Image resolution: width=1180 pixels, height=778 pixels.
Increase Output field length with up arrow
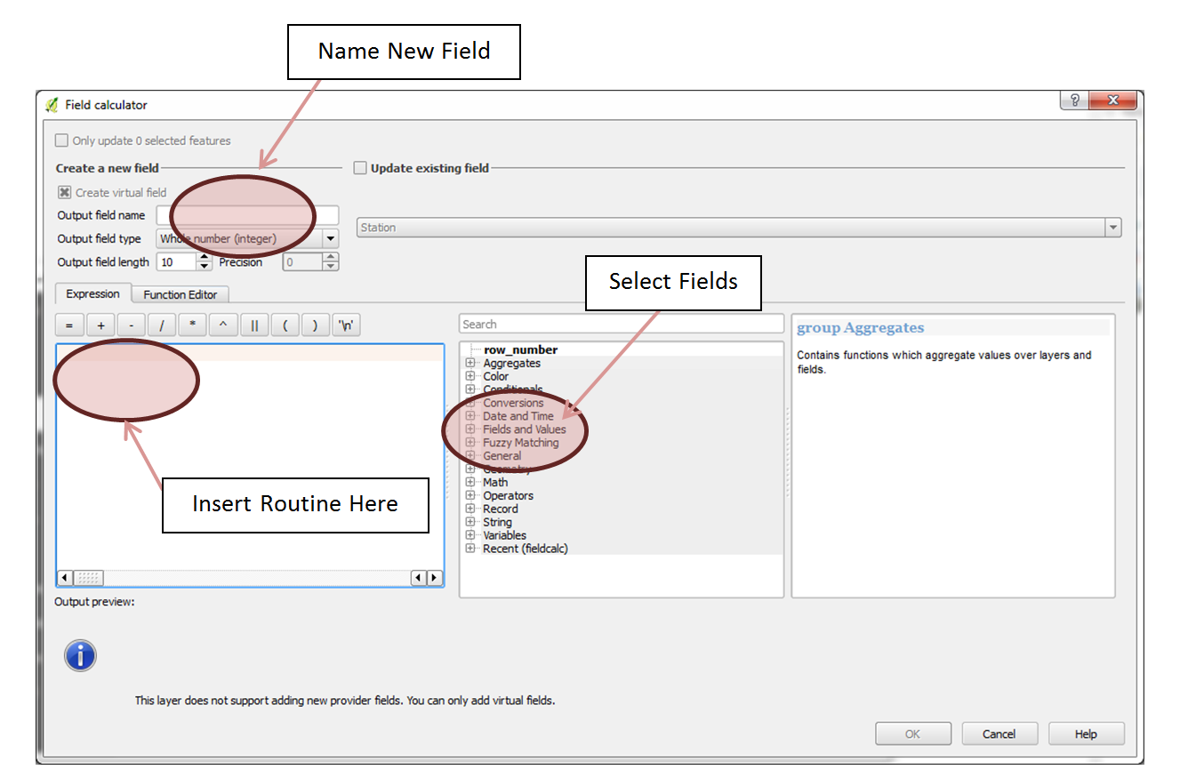coord(205,258)
